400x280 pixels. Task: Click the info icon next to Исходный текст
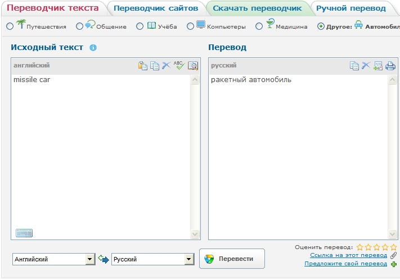click(x=93, y=48)
